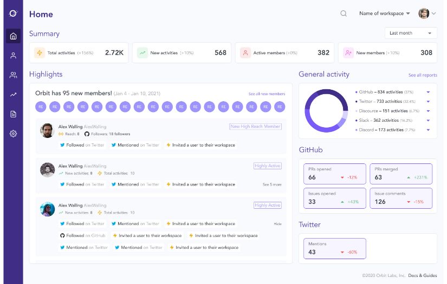The height and width of the screenshot is (284, 447).
Task: Click the New members person-plus icon
Action: click(x=348, y=52)
